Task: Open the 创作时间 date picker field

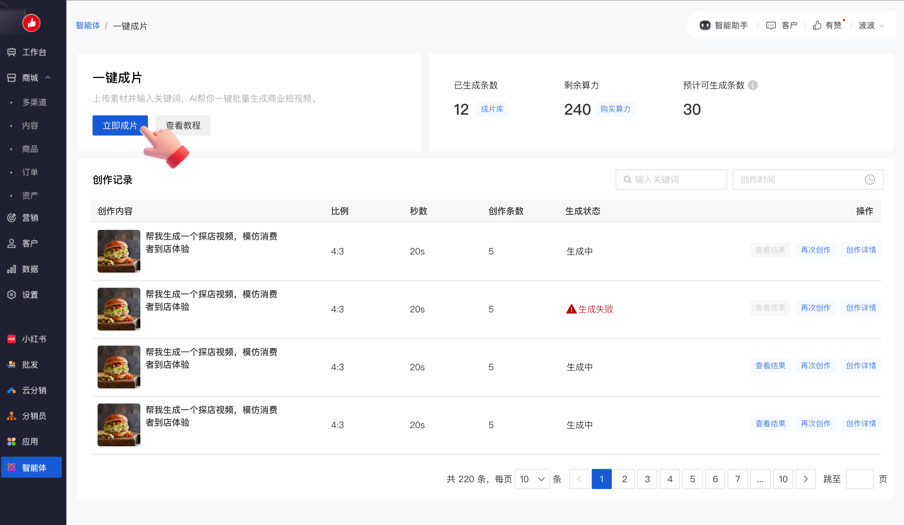Action: [x=808, y=180]
